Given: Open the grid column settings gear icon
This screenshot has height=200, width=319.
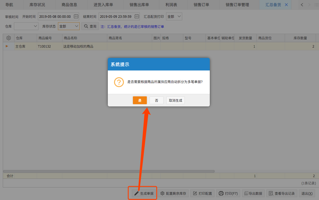Looking at the screenshot, I should click(x=8, y=38).
